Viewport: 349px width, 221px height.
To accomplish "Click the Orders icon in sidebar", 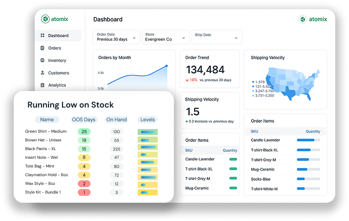I will coord(42,48).
